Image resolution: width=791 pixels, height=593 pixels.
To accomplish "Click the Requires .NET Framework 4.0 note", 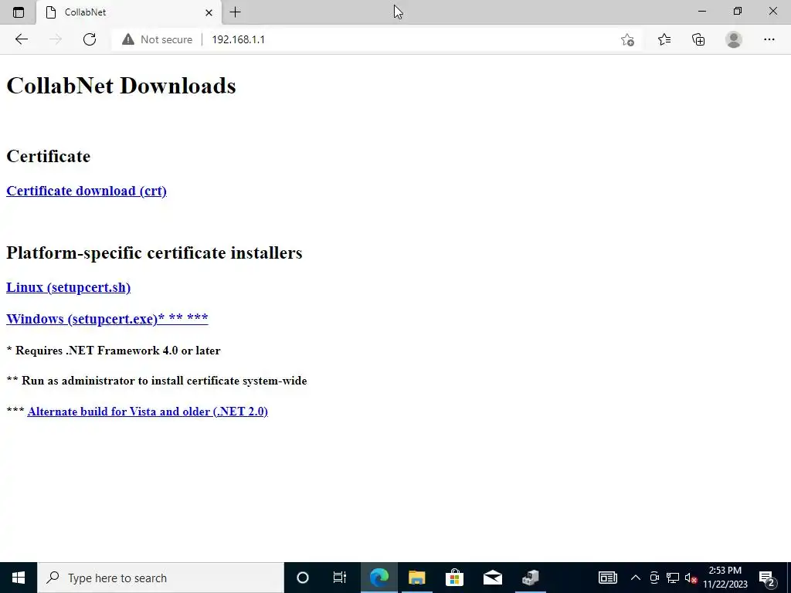I will [x=114, y=351].
